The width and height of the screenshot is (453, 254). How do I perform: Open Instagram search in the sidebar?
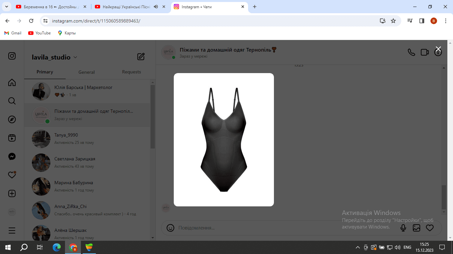pyautogui.click(x=12, y=101)
